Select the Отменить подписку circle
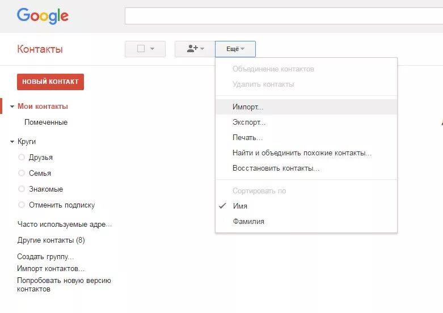The width and height of the screenshot is (443, 313). pos(62,205)
